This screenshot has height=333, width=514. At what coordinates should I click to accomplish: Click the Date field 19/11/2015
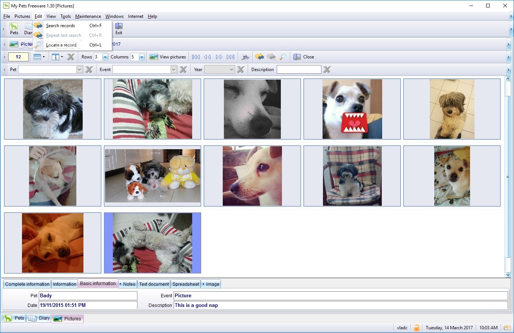point(88,305)
